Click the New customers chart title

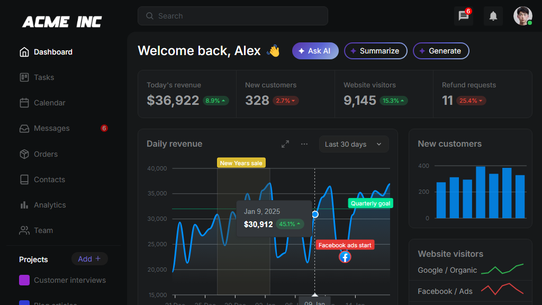coord(449,144)
